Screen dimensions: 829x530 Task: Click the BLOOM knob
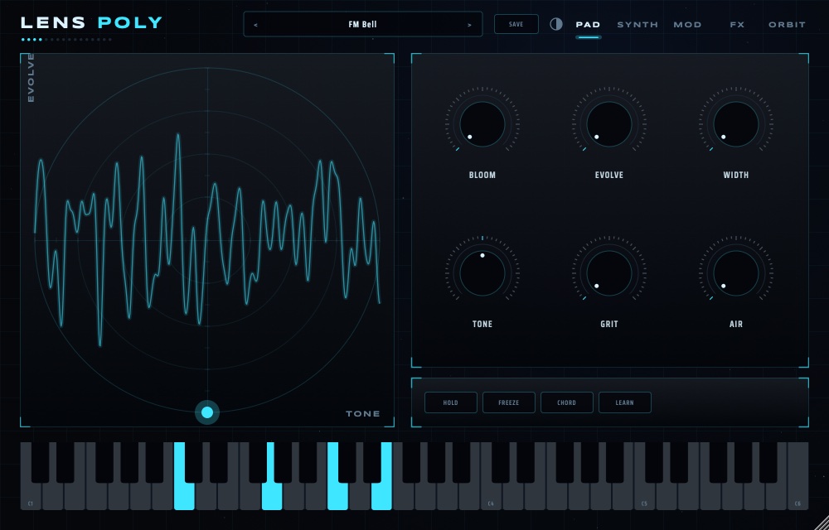point(482,124)
